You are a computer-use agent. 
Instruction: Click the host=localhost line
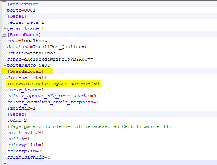click(x=27, y=41)
